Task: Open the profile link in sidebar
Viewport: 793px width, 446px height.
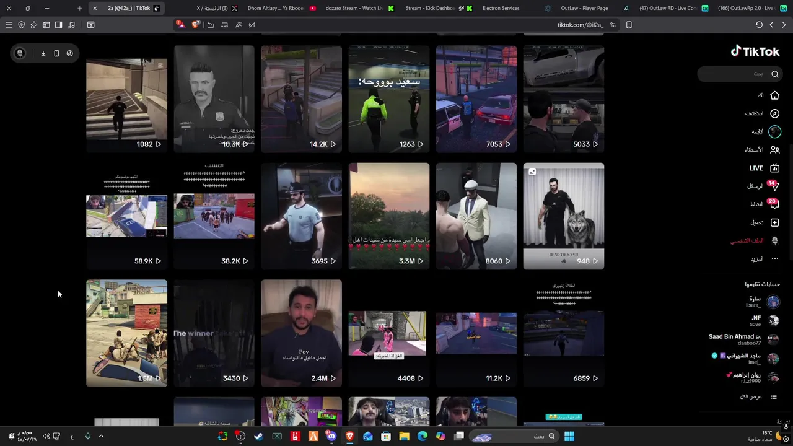Action: point(755,240)
